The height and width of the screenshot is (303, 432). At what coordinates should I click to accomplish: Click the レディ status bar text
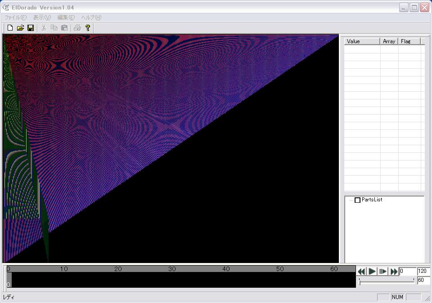coord(9,297)
